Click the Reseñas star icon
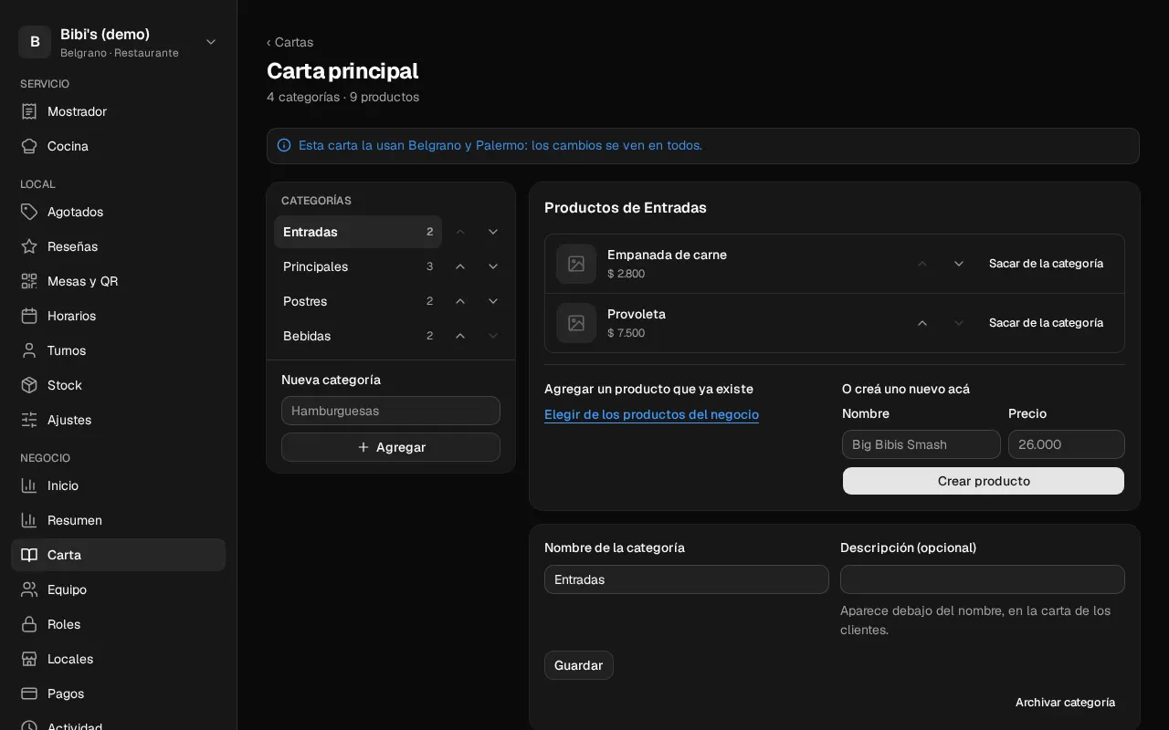Screen dimensions: 1169x730 pos(29,246)
